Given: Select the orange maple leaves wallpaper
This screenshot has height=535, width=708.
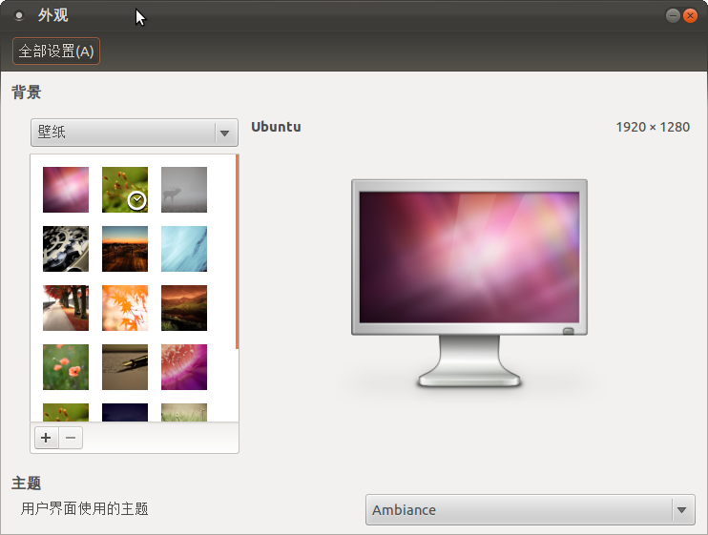Looking at the screenshot, I should pos(125,308).
